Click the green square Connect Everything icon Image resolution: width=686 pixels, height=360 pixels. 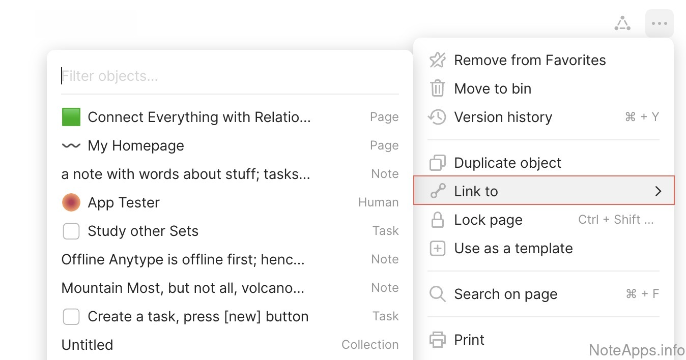pyautogui.click(x=71, y=117)
